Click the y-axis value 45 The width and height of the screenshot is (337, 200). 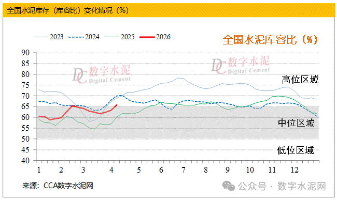pyautogui.click(x=25, y=150)
